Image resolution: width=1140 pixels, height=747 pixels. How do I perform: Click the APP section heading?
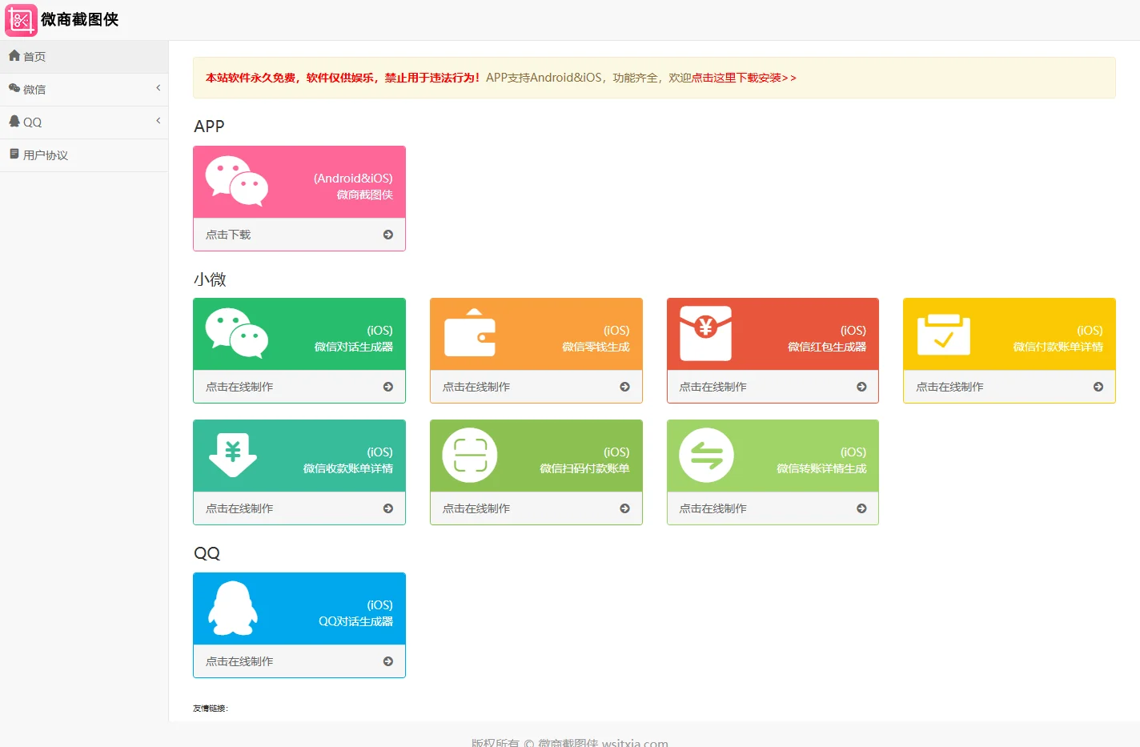click(209, 127)
